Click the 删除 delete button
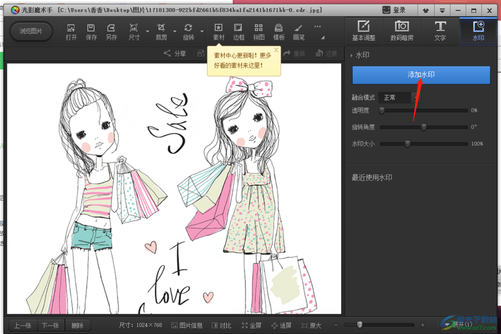Viewport: 501px width, 334px height. 77,326
